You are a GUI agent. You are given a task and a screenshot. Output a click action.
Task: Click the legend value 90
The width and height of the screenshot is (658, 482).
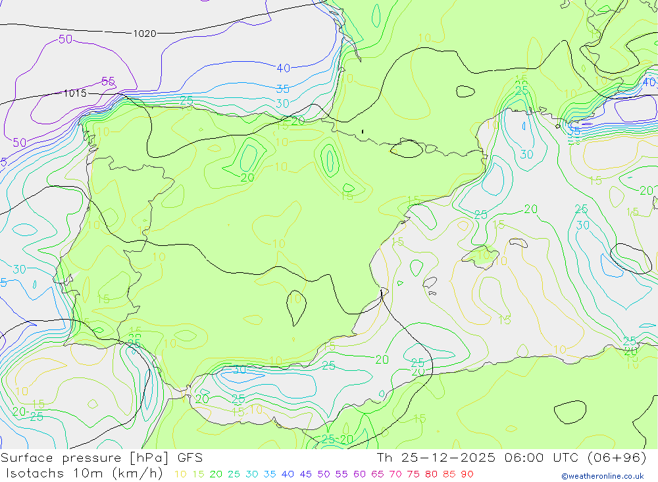467,474
